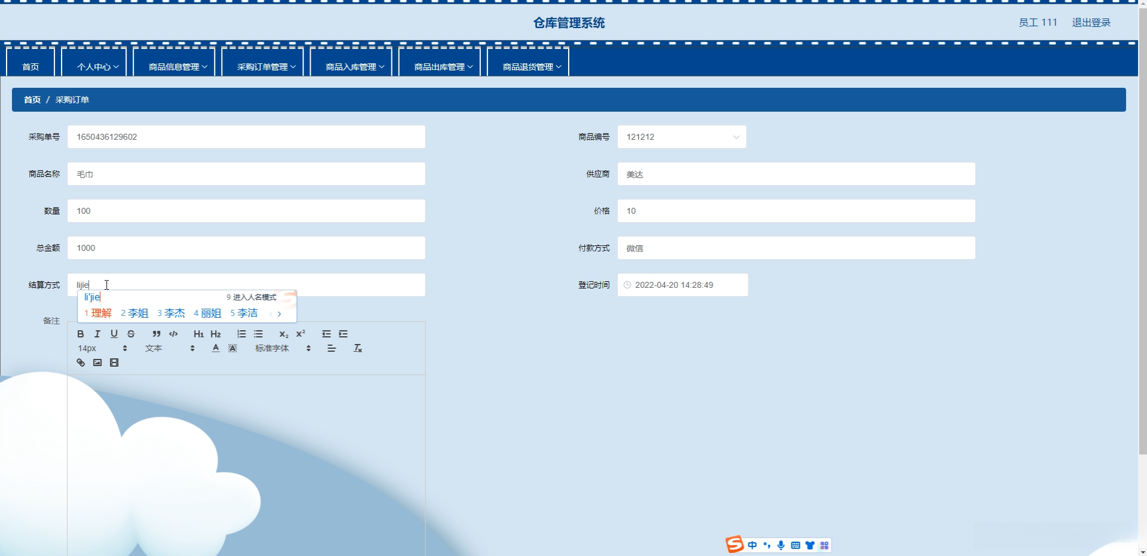1147x556 pixels.
Task: Click the 采购单号 input field
Action: click(246, 137)
